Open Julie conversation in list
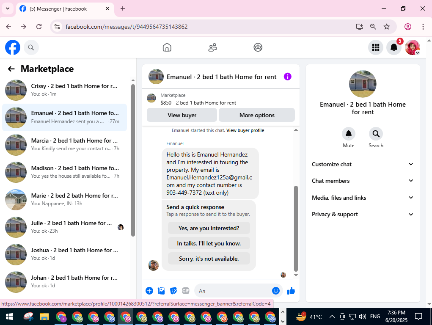Image resolution: width=432 pixels, height=325 pixels. pos(64,227)
